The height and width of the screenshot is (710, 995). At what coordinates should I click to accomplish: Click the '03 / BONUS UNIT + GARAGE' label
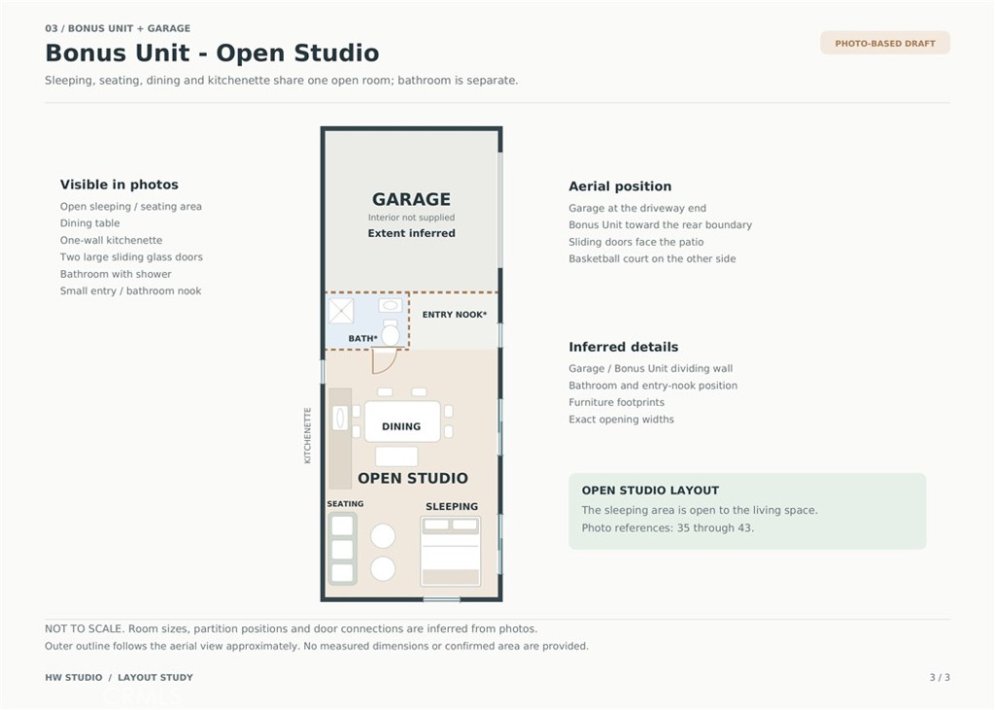(118, 28)
